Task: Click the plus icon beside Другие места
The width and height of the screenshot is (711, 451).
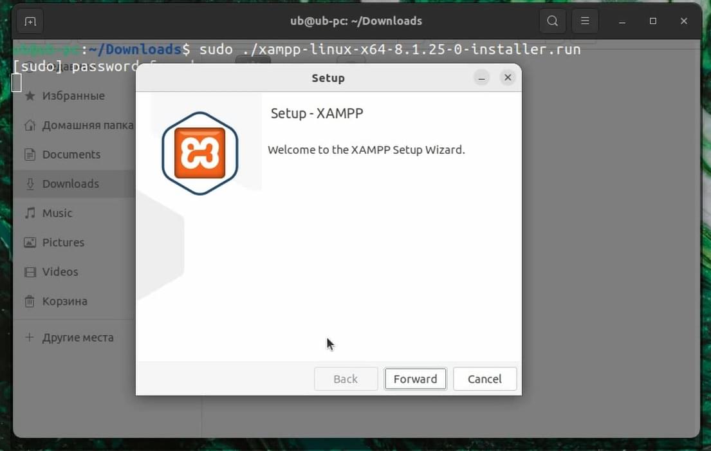Action: pyautogui.click(x=30, y=337)
